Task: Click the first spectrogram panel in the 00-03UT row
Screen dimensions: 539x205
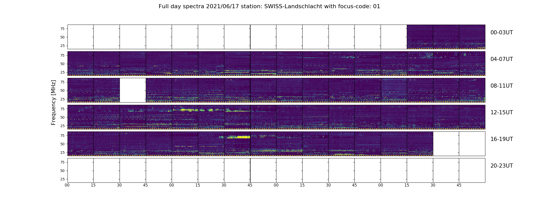Action: 420,37
